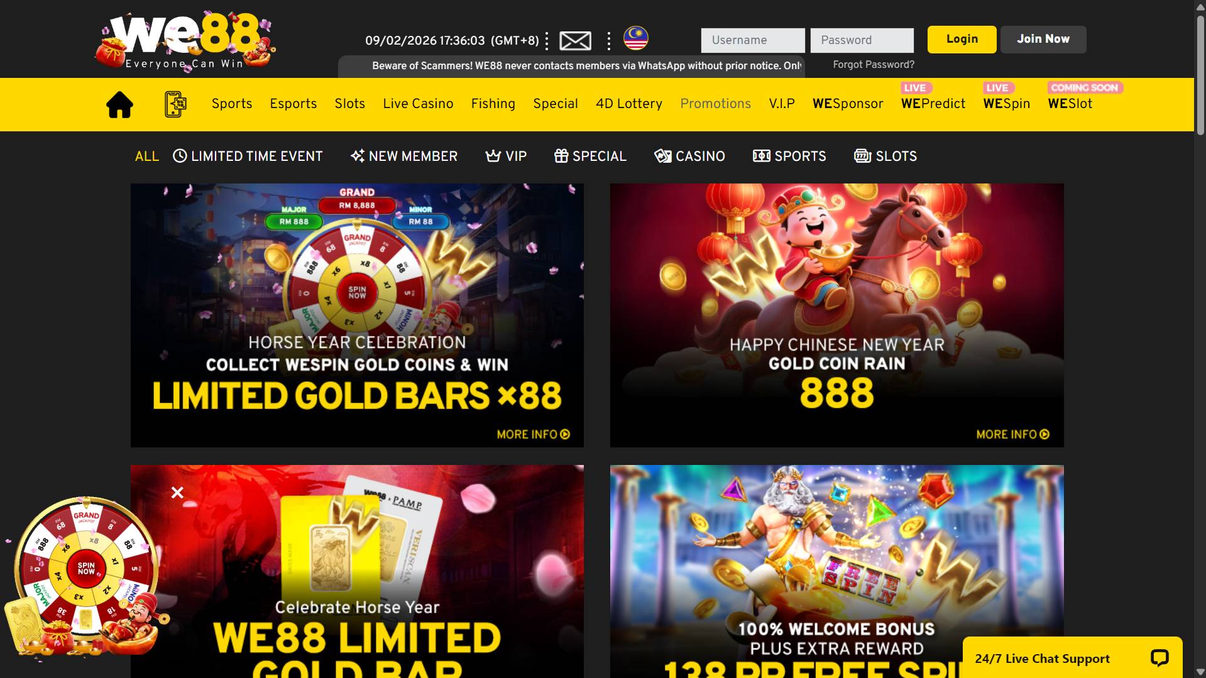1206x678 pixels.
Task: Open the 4D Lottery menu
Action: 629,104
